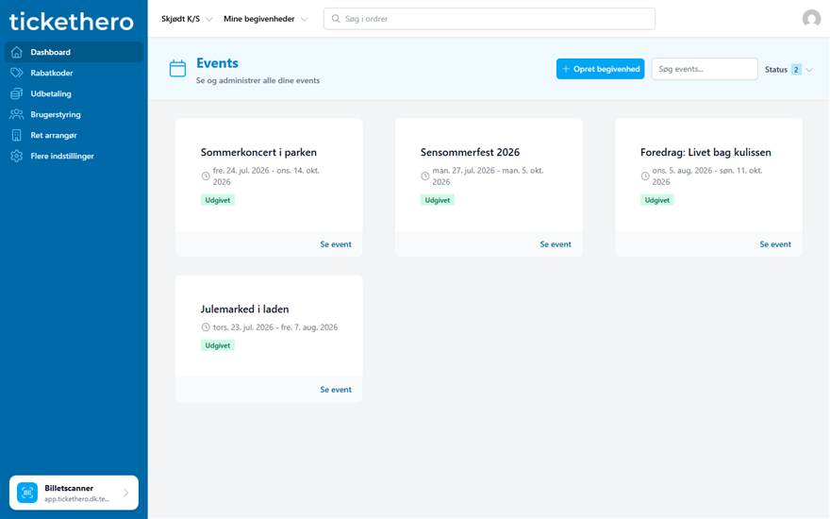Screen dimensions: 830x519
Task: Click Udgivet badge on Sensommerfest card
Action: [438, 200]
